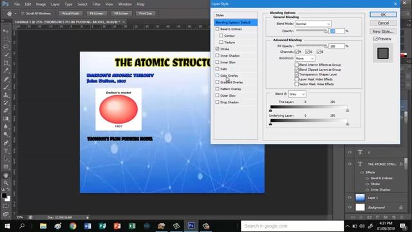Hide the Layer 1 layer
This screenshot has width=412, height=232.
click(x=350, y=198)
